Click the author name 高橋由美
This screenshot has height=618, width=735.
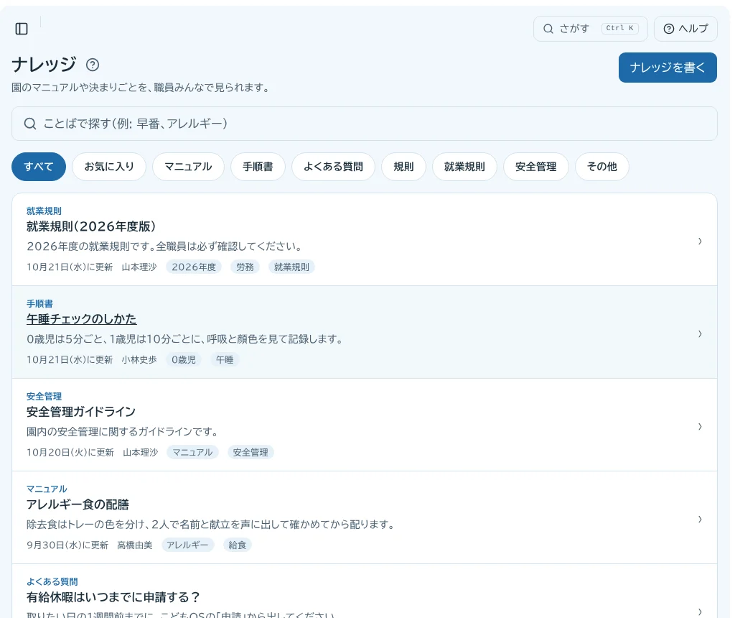(x=135, y=545)
